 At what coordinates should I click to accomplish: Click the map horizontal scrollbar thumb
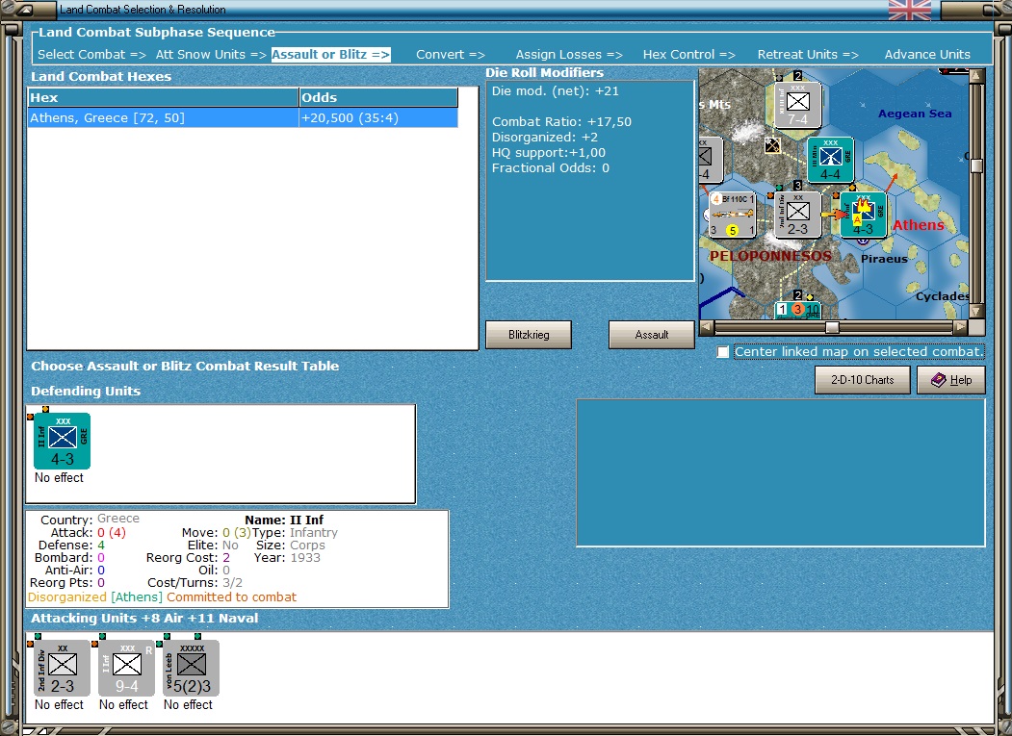click(832, 327)
